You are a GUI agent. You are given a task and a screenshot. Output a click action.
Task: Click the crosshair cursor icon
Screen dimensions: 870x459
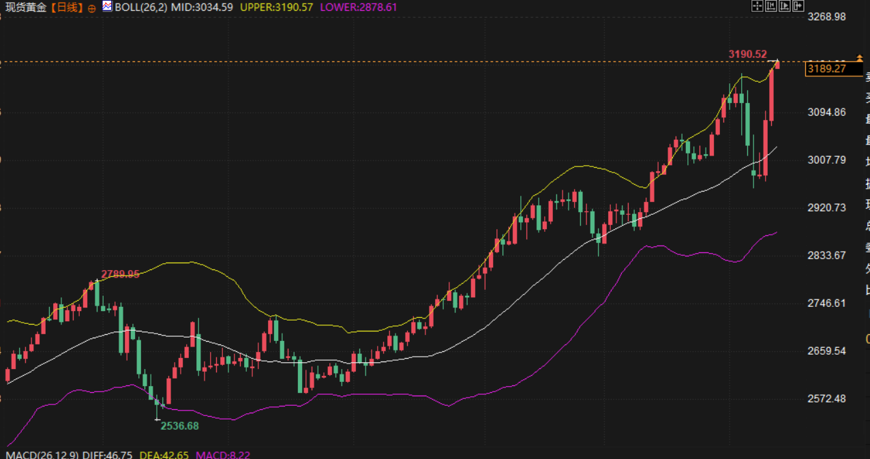757,6
